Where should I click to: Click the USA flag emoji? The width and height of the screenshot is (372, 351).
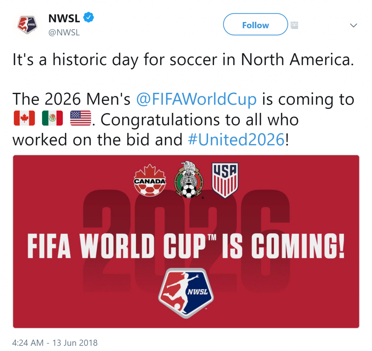click(81, 118)
